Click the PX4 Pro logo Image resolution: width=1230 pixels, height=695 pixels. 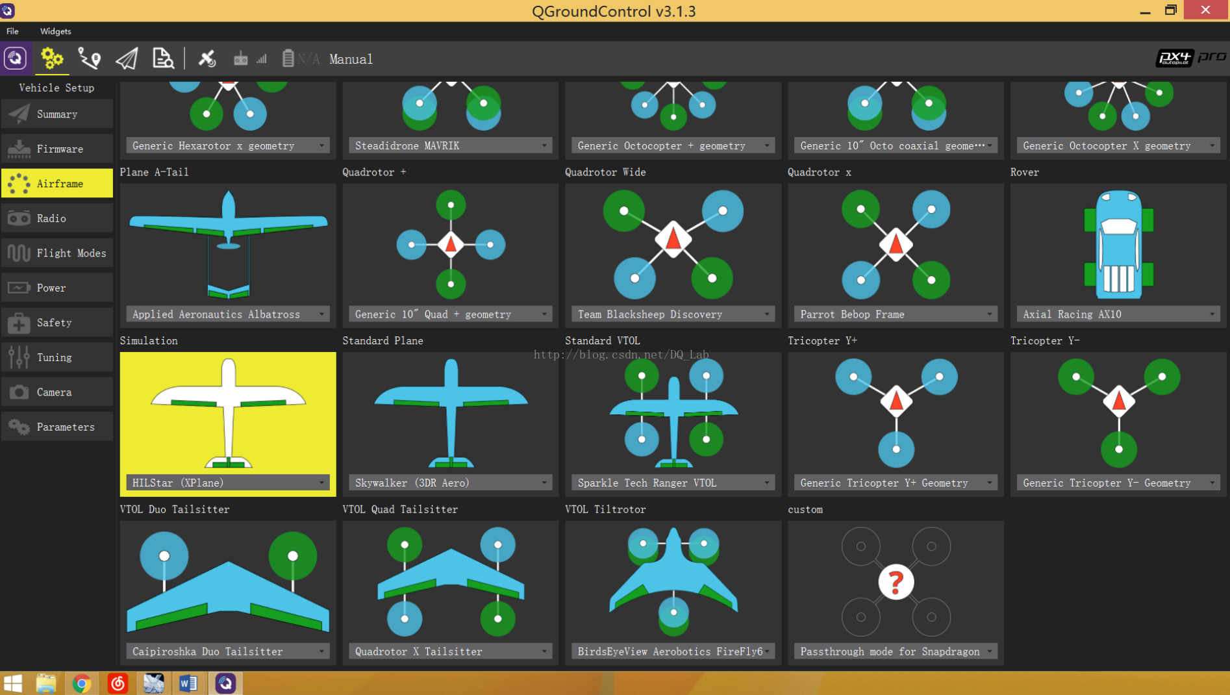point(1191,58)
